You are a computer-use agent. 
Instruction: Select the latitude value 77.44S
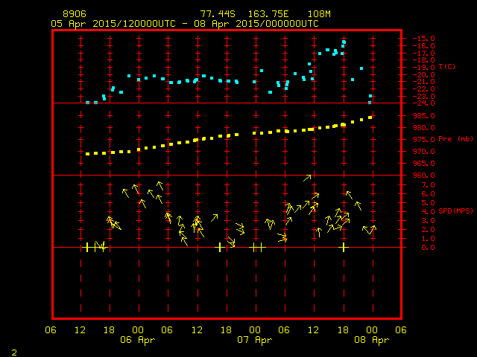click(218, 14)
